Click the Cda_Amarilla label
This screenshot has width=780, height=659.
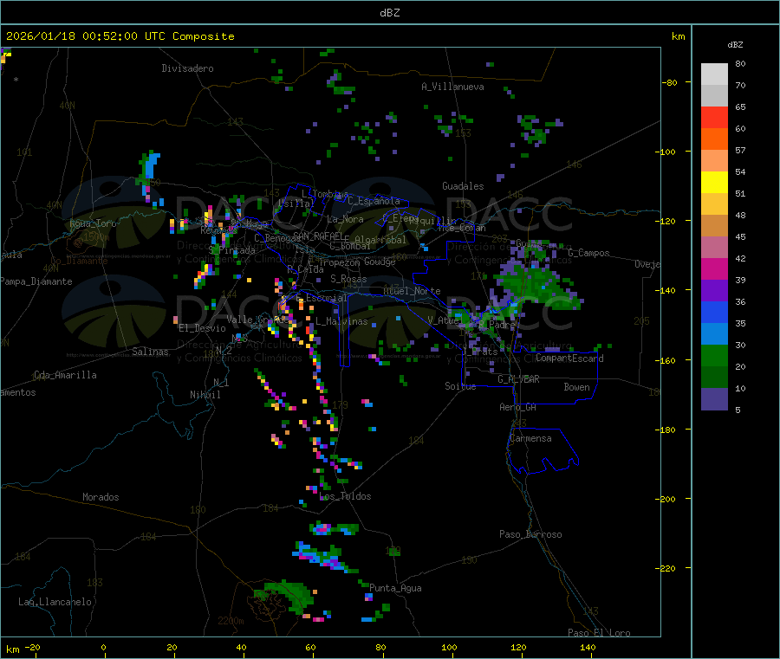click(65, 375)
